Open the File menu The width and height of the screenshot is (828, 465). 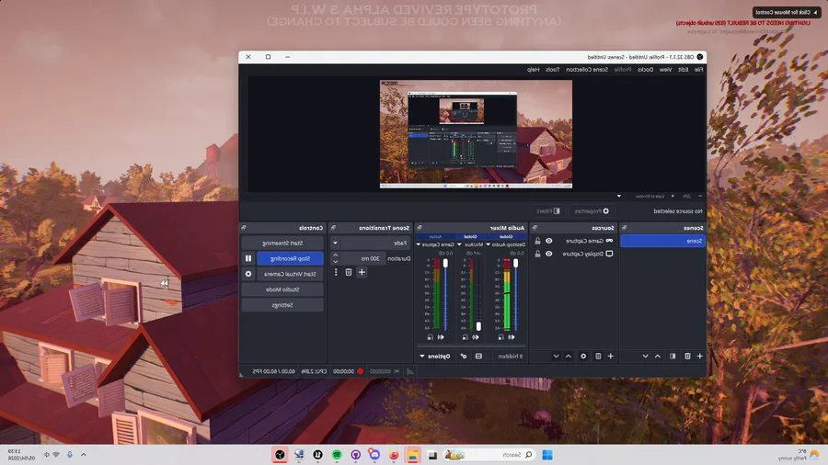coord(698,70)
